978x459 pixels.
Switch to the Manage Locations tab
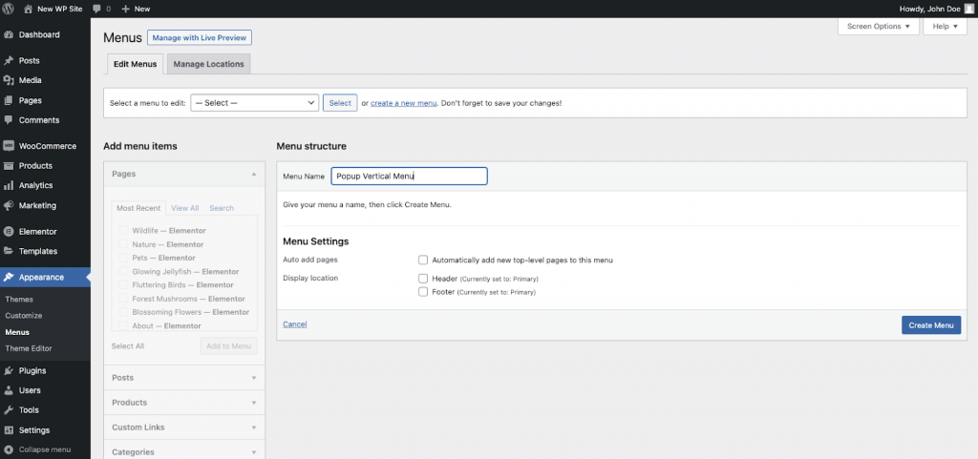tap(208, 64)
